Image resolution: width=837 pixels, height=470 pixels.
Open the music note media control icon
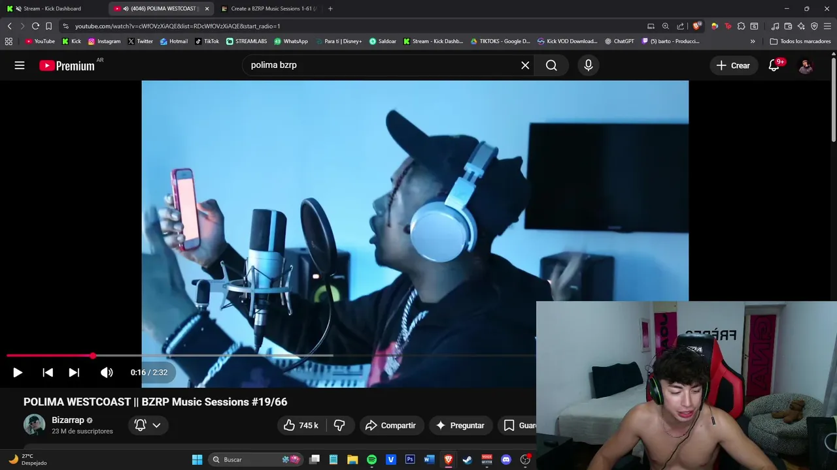[775, 26]
